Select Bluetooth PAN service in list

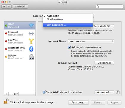[20, 49]
